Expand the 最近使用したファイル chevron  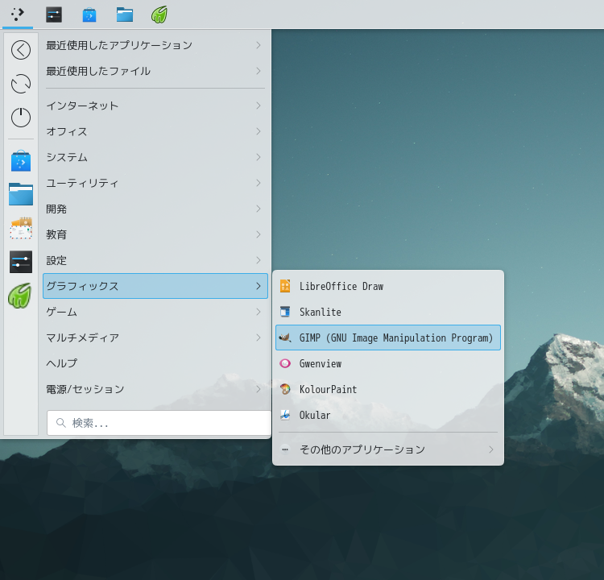(x=259, y=71)
